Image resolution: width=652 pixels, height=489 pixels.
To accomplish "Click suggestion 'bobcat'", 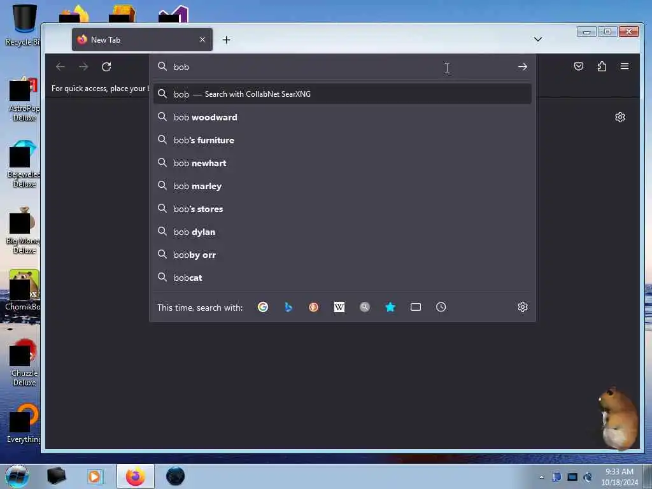I will click(x=342, y=278).
